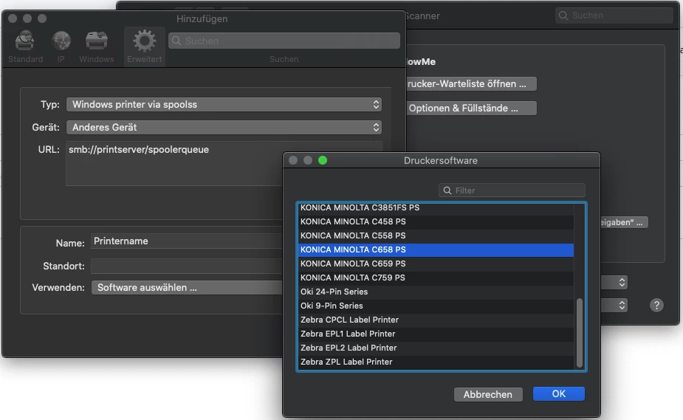This screenshot has height=420, width=683.
Task: Select Zebra EPL2 Label Printer
Action: [x=436, y=348]
